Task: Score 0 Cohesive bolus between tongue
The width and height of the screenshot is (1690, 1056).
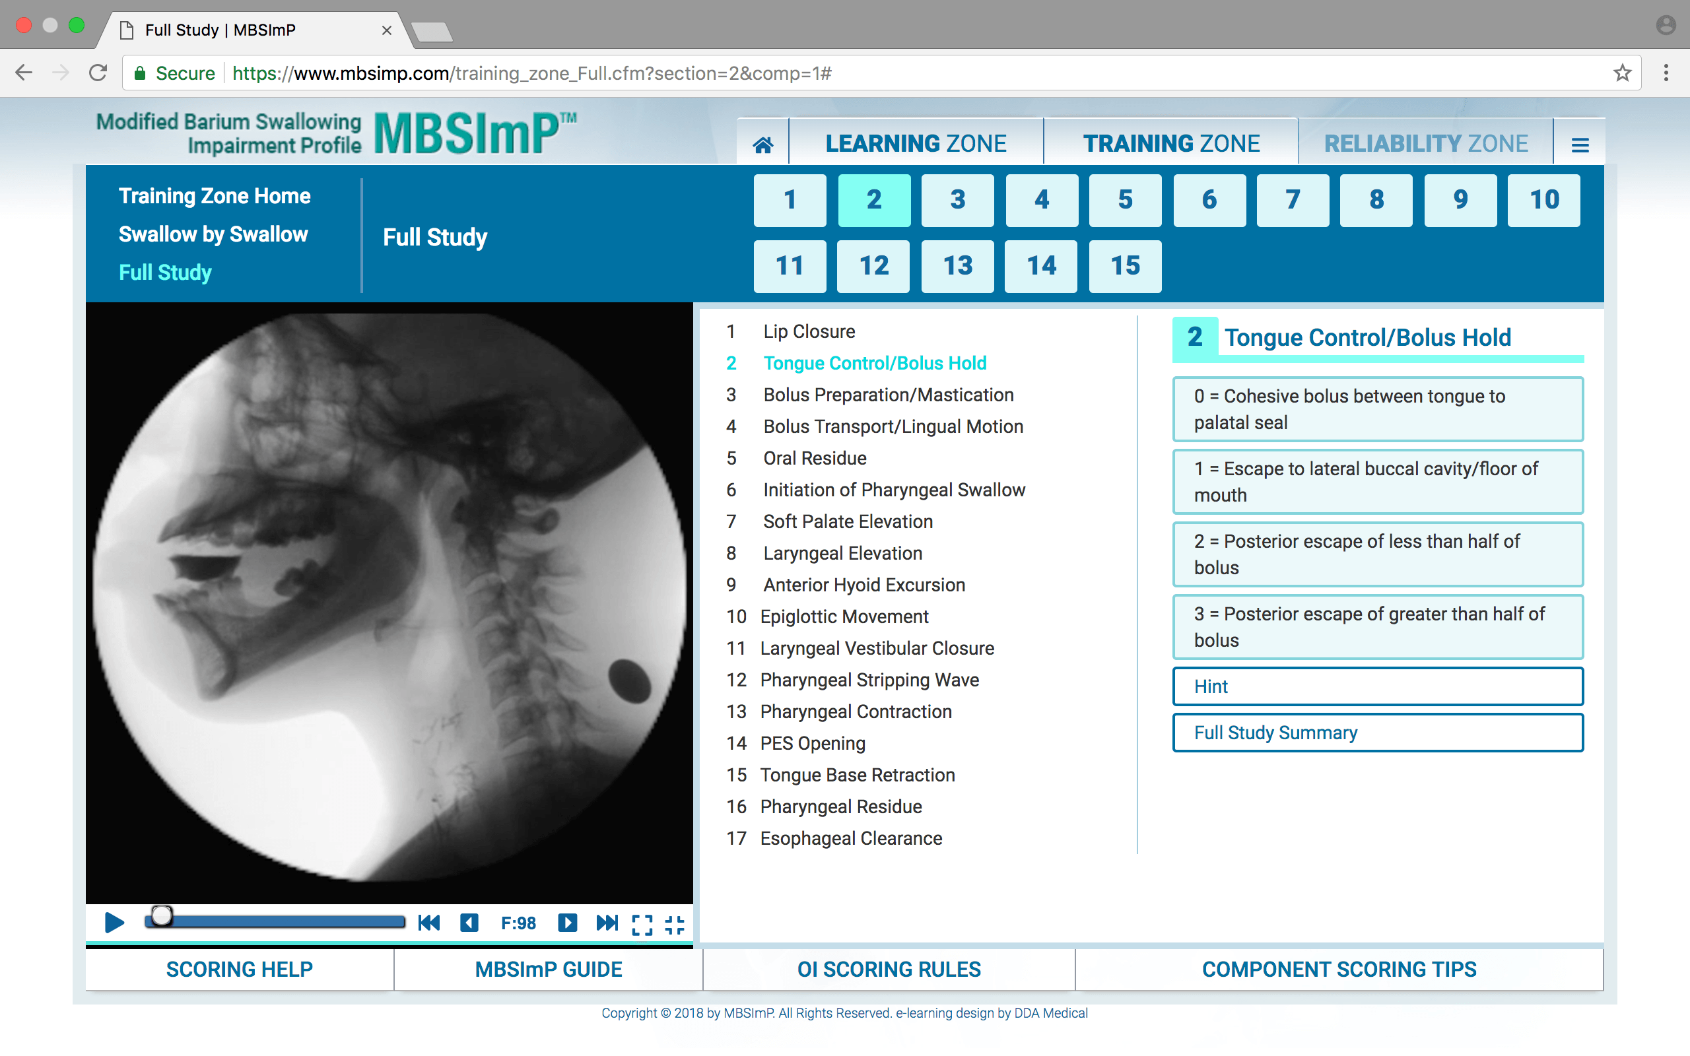Action: pyautogui.click(x=1377, y=409)
